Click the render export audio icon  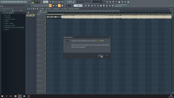(122, 2)
